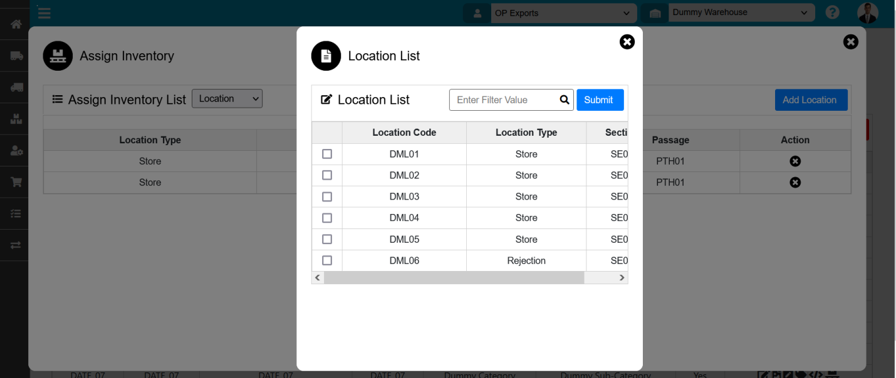Viewport: 896px width, 378px height.
Task: Click the Add Location button
Action: pyautogui.click(x=811, y=100)
